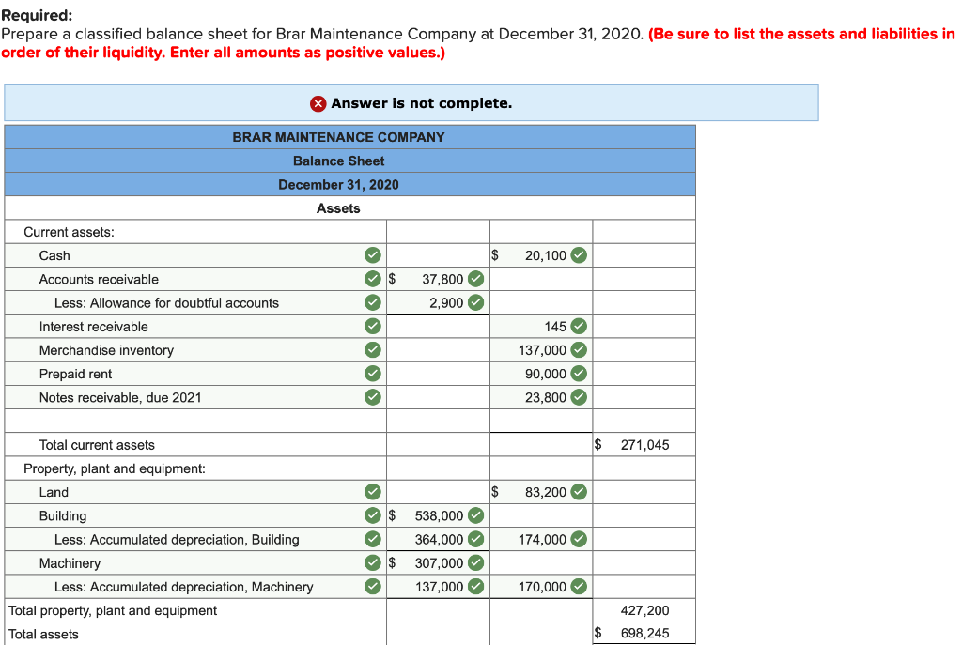The image size is (962, 645).
Task: Open the Allowance for doubtful accounts selector
Action: pos(188,302)
